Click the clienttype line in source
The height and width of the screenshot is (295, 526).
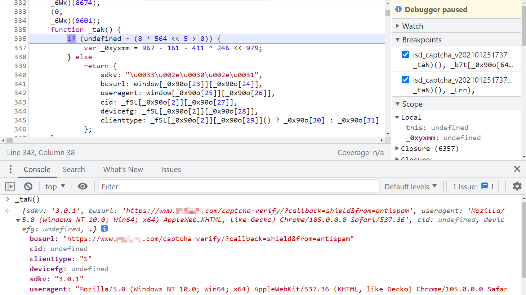pos(240,120)
